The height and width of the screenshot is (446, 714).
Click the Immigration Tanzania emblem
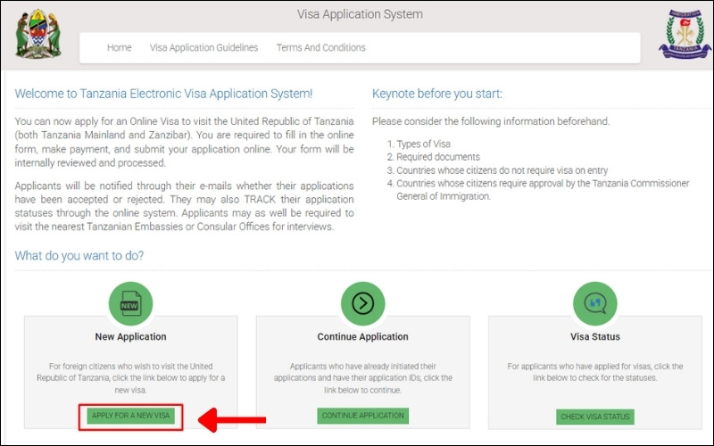pyautogui.click(x=685, y=34)
